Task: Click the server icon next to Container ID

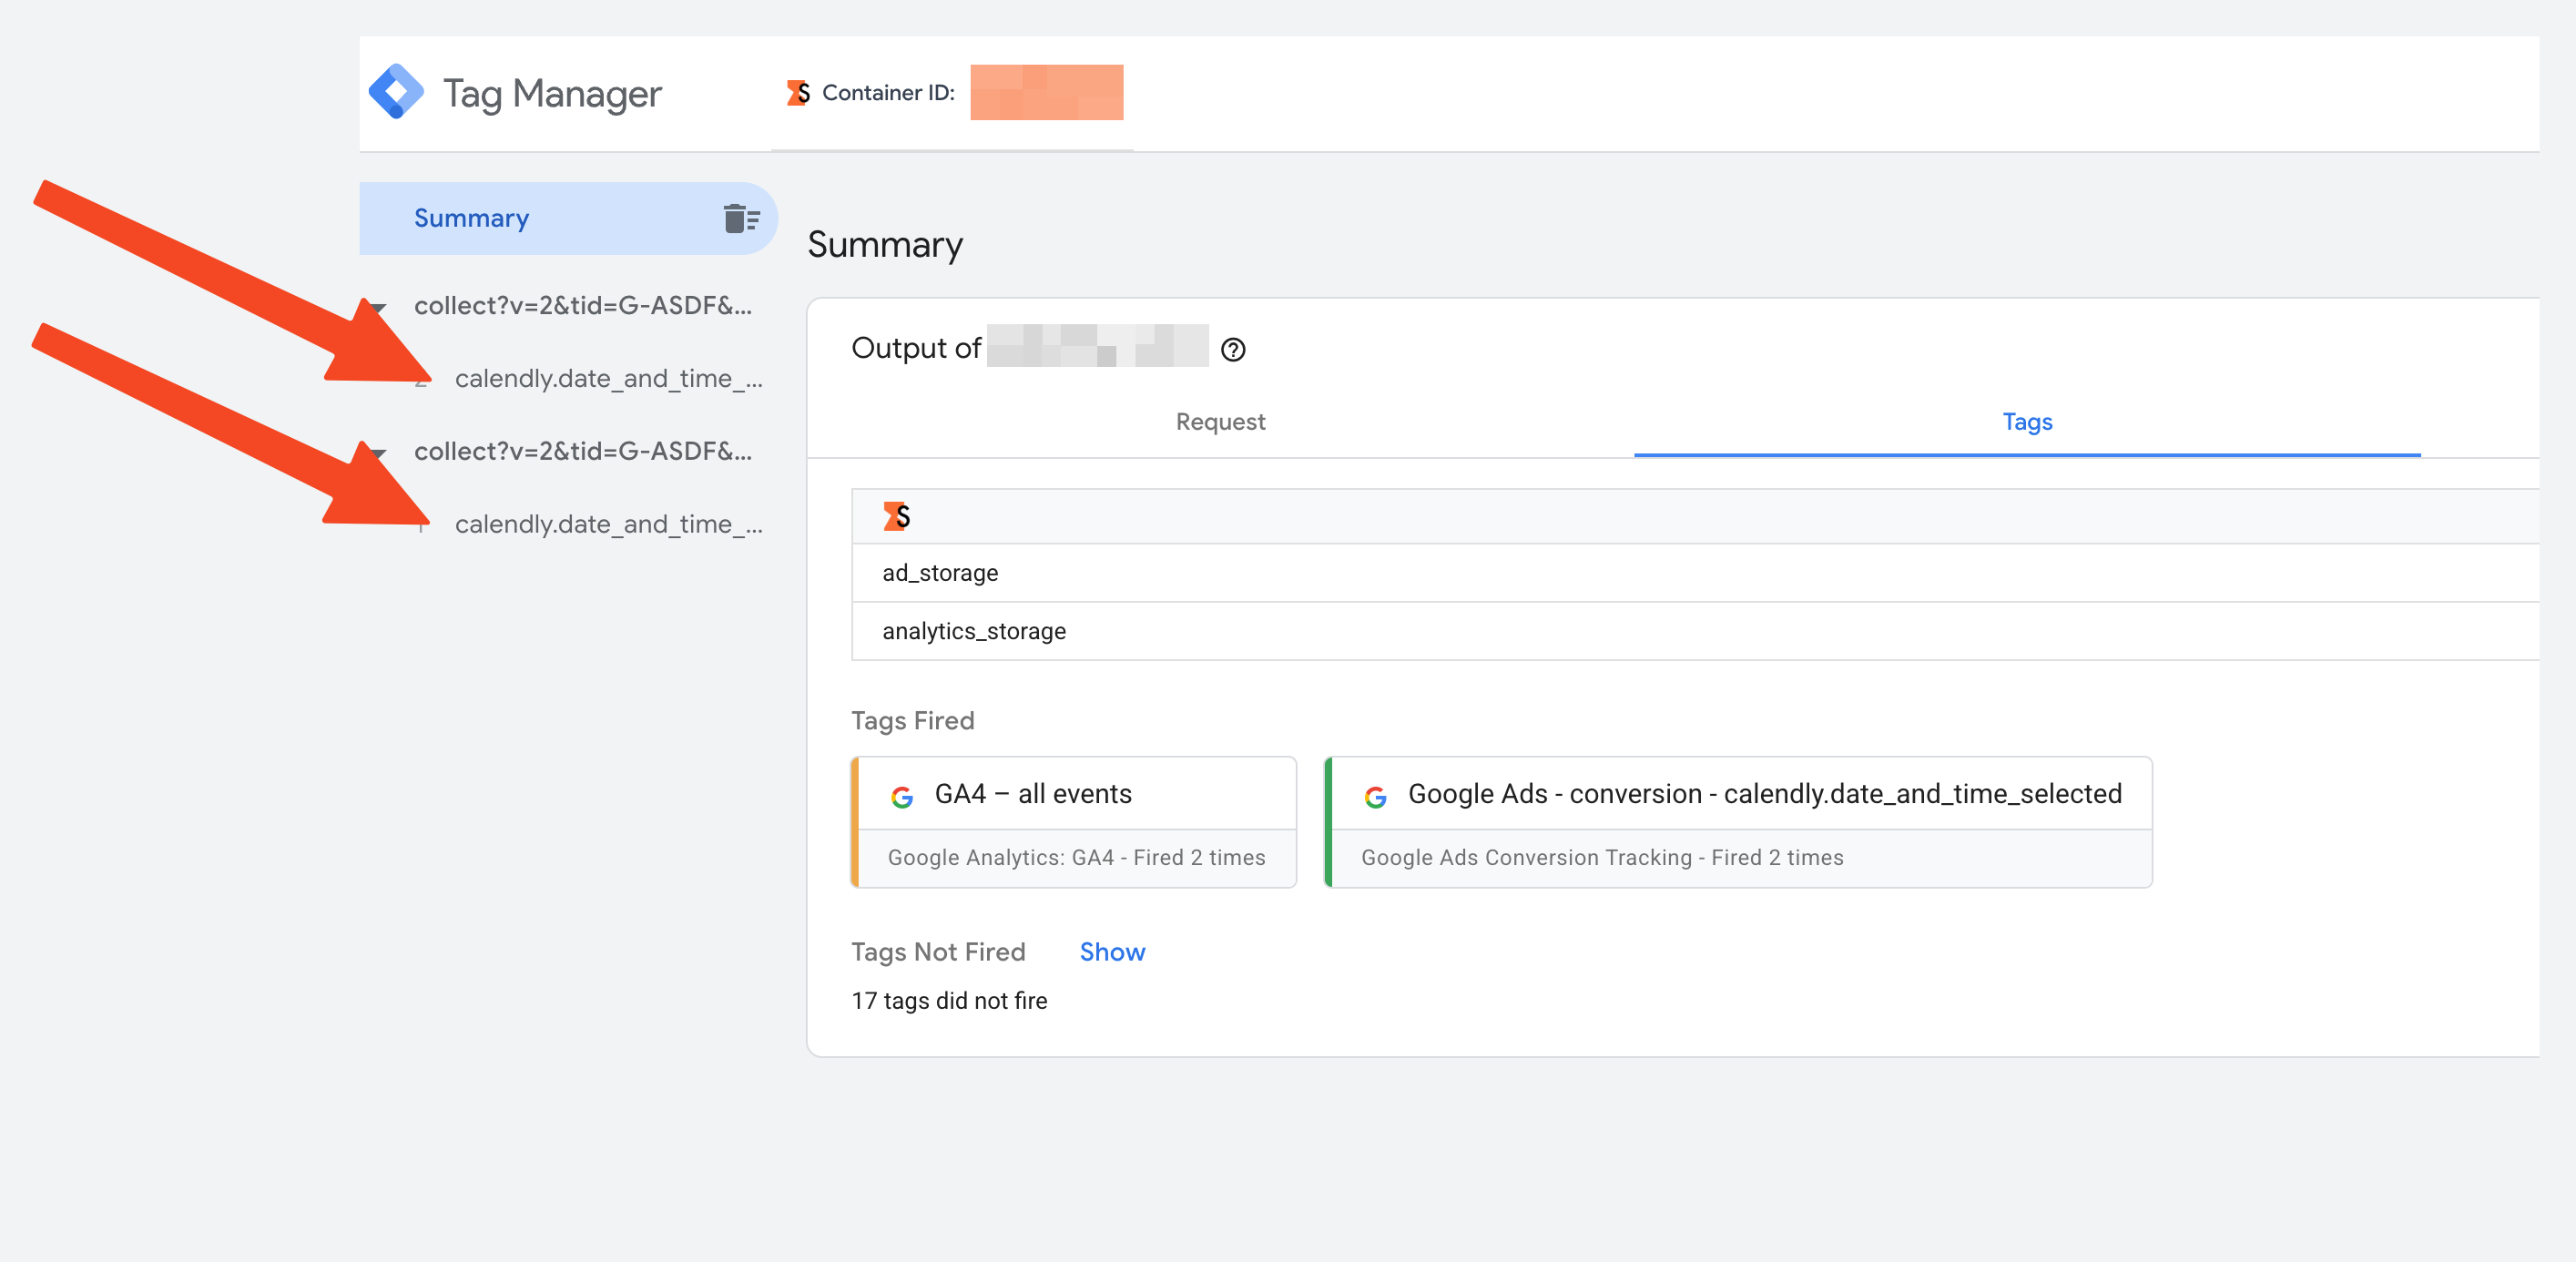Action: pos(798,93)
